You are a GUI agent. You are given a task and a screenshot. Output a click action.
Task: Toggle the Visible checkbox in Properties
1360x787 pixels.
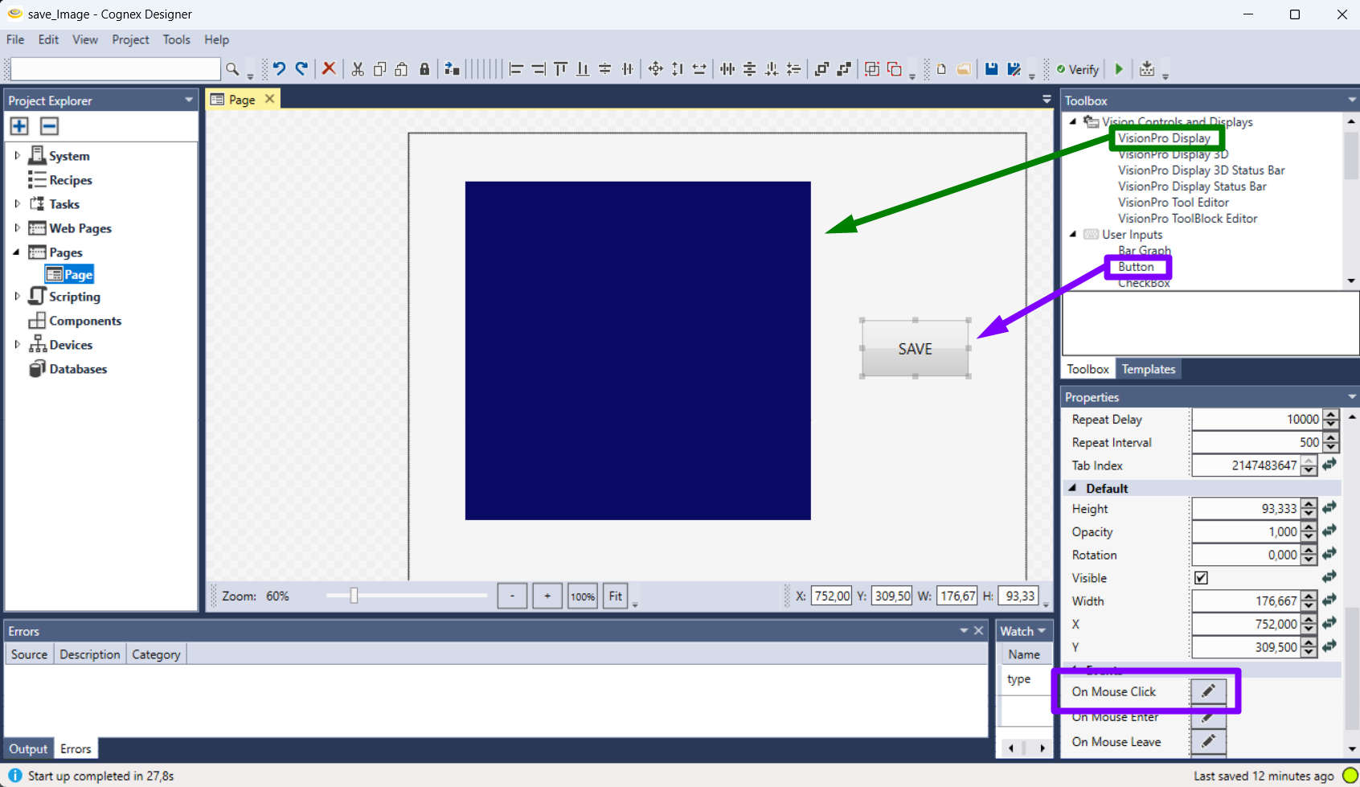pyautogui.click(x=1201, y=577)
